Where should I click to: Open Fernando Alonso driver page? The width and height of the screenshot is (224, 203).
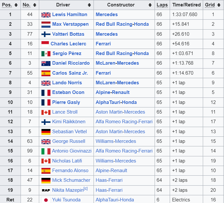pos(70,171)
